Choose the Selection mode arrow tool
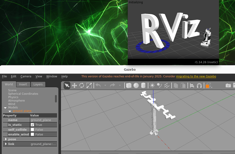Image resolution: width=235 pixels, height=154 pixels. [67, 86]
